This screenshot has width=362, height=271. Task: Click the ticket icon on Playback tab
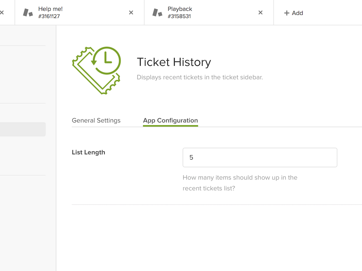(157, 13)
